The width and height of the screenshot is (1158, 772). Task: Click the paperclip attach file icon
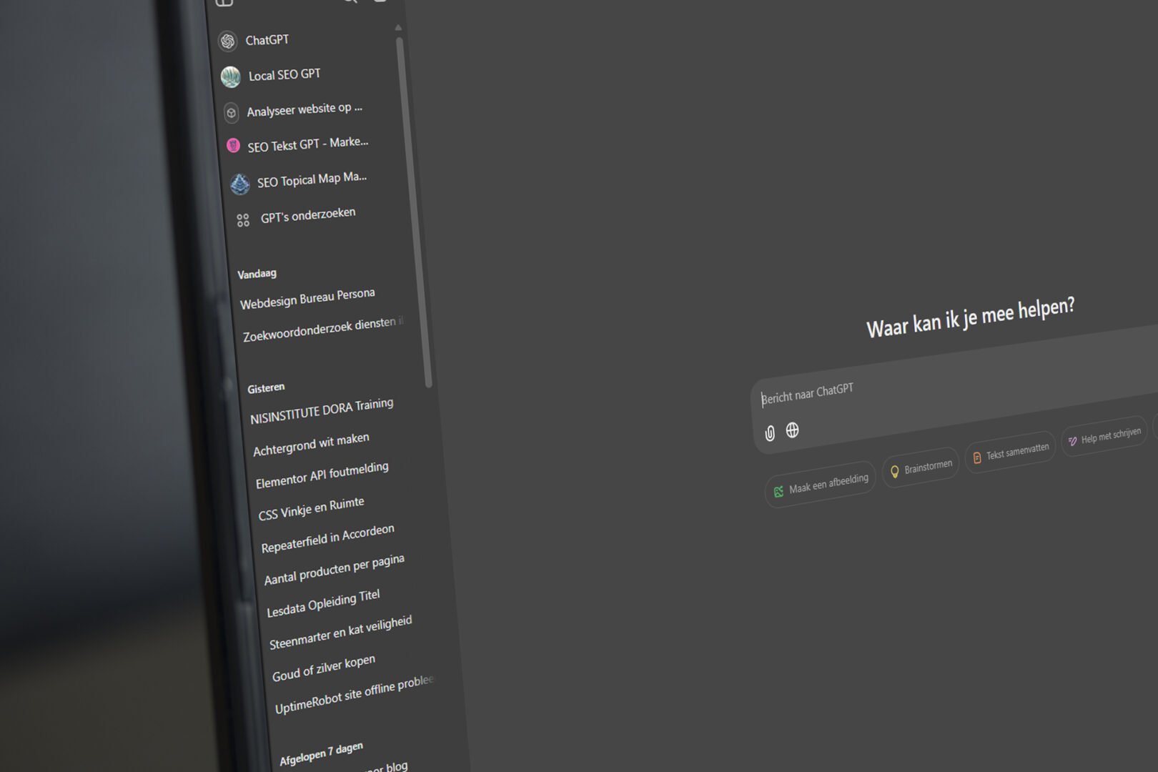click(770, 433)
